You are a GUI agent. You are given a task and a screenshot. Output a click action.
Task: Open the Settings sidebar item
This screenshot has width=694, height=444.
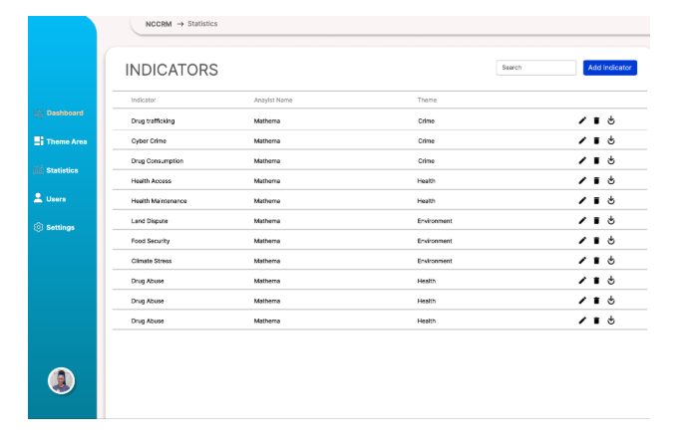coord(54,227)
